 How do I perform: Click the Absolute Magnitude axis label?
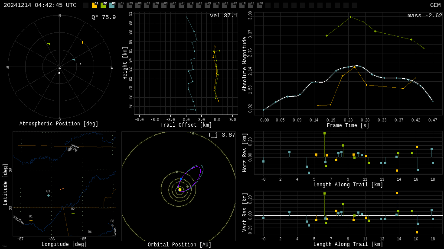(245, 64)
